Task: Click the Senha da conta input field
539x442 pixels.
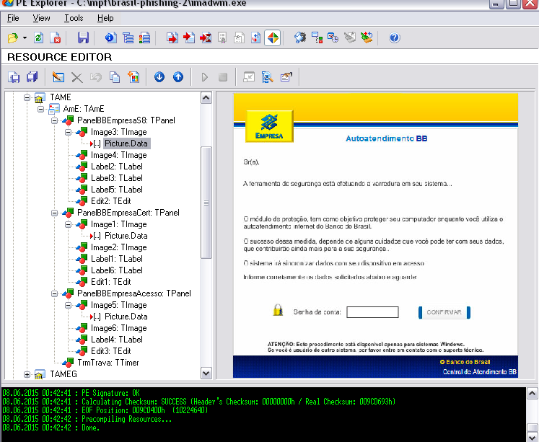Action: pos(372,312)
